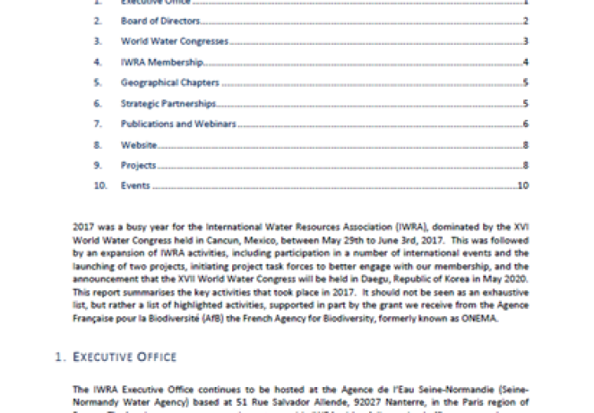
Task: Click page number 10 beside Events
Action: 523,185
